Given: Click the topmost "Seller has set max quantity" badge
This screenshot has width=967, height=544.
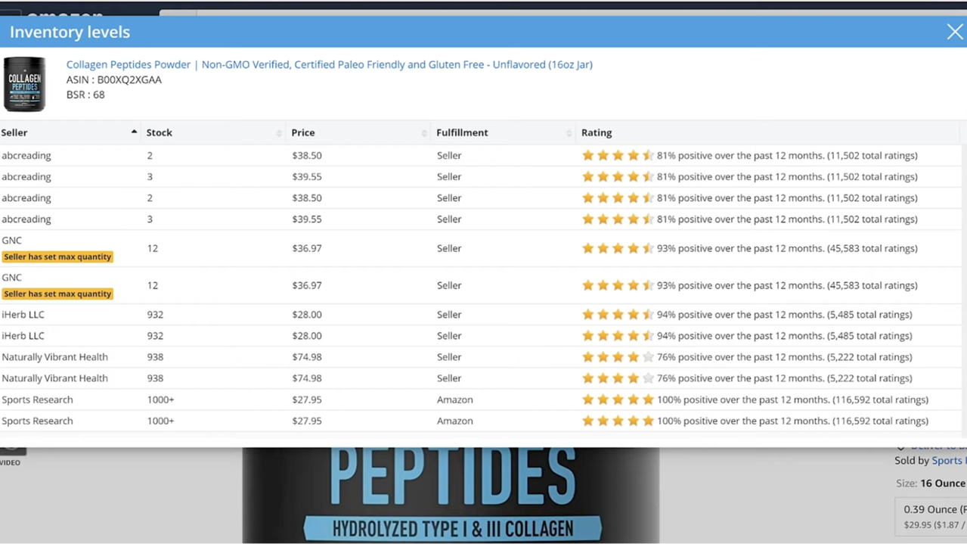Looking at the screenshot, I should [57, 257].
